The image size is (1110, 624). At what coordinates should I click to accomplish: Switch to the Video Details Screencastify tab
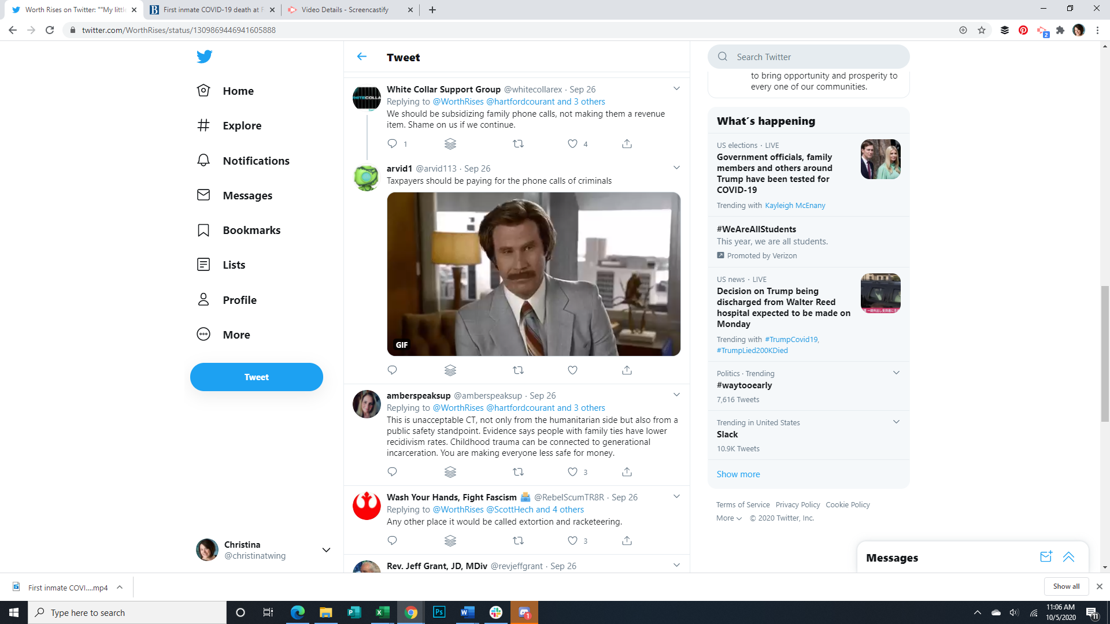(x=345, y=10)
